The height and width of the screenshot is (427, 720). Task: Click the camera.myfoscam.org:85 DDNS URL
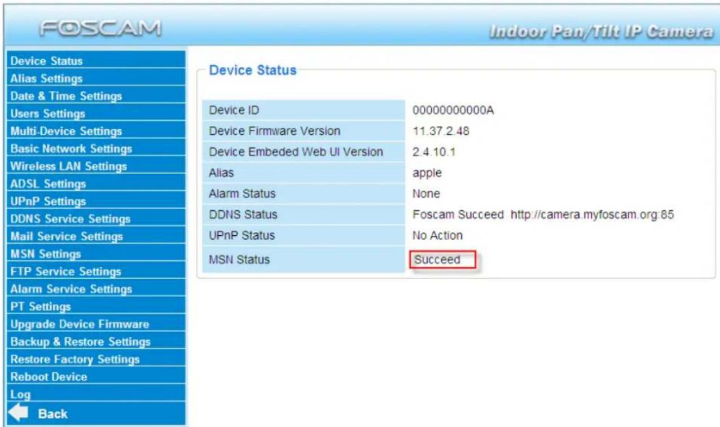click(x=593, y=215)
